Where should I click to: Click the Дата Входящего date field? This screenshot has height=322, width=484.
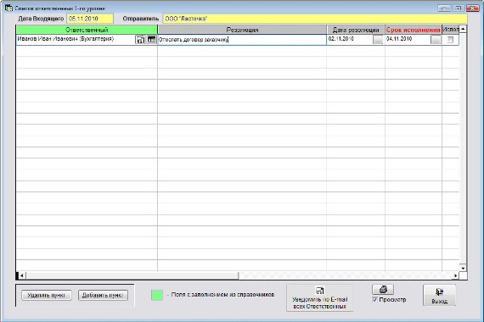90,19
